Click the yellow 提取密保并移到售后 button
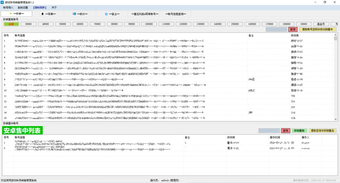The height and width of the screenshot is (183, 340). pos(323,131)
